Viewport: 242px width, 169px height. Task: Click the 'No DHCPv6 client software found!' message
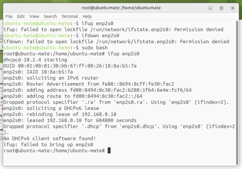(50, 138)
